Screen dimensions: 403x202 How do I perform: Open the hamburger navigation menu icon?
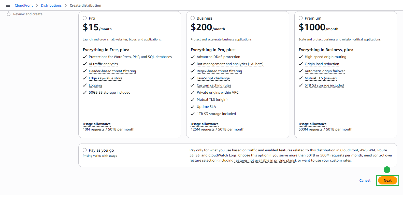tap(8, 5)
